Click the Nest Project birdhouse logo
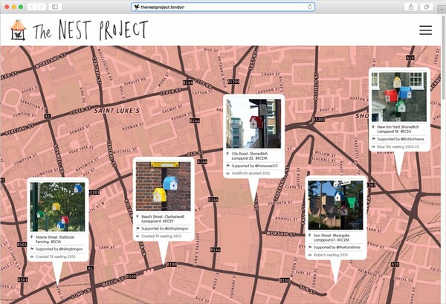446x304 pixels. tap(18, 30)
